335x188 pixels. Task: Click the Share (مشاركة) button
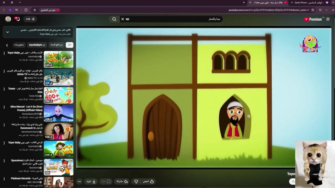coord(122,181)
